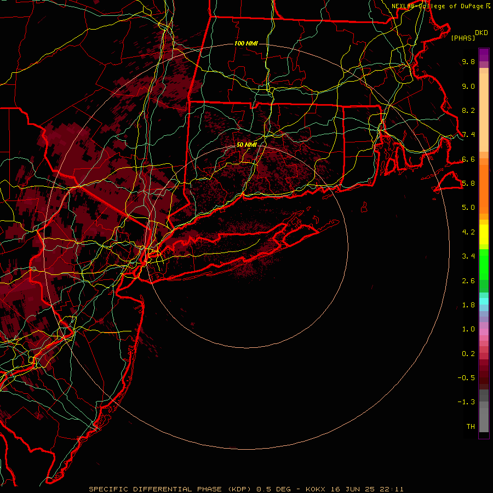Select the 5.0 scale value

(x=468, y=208)
